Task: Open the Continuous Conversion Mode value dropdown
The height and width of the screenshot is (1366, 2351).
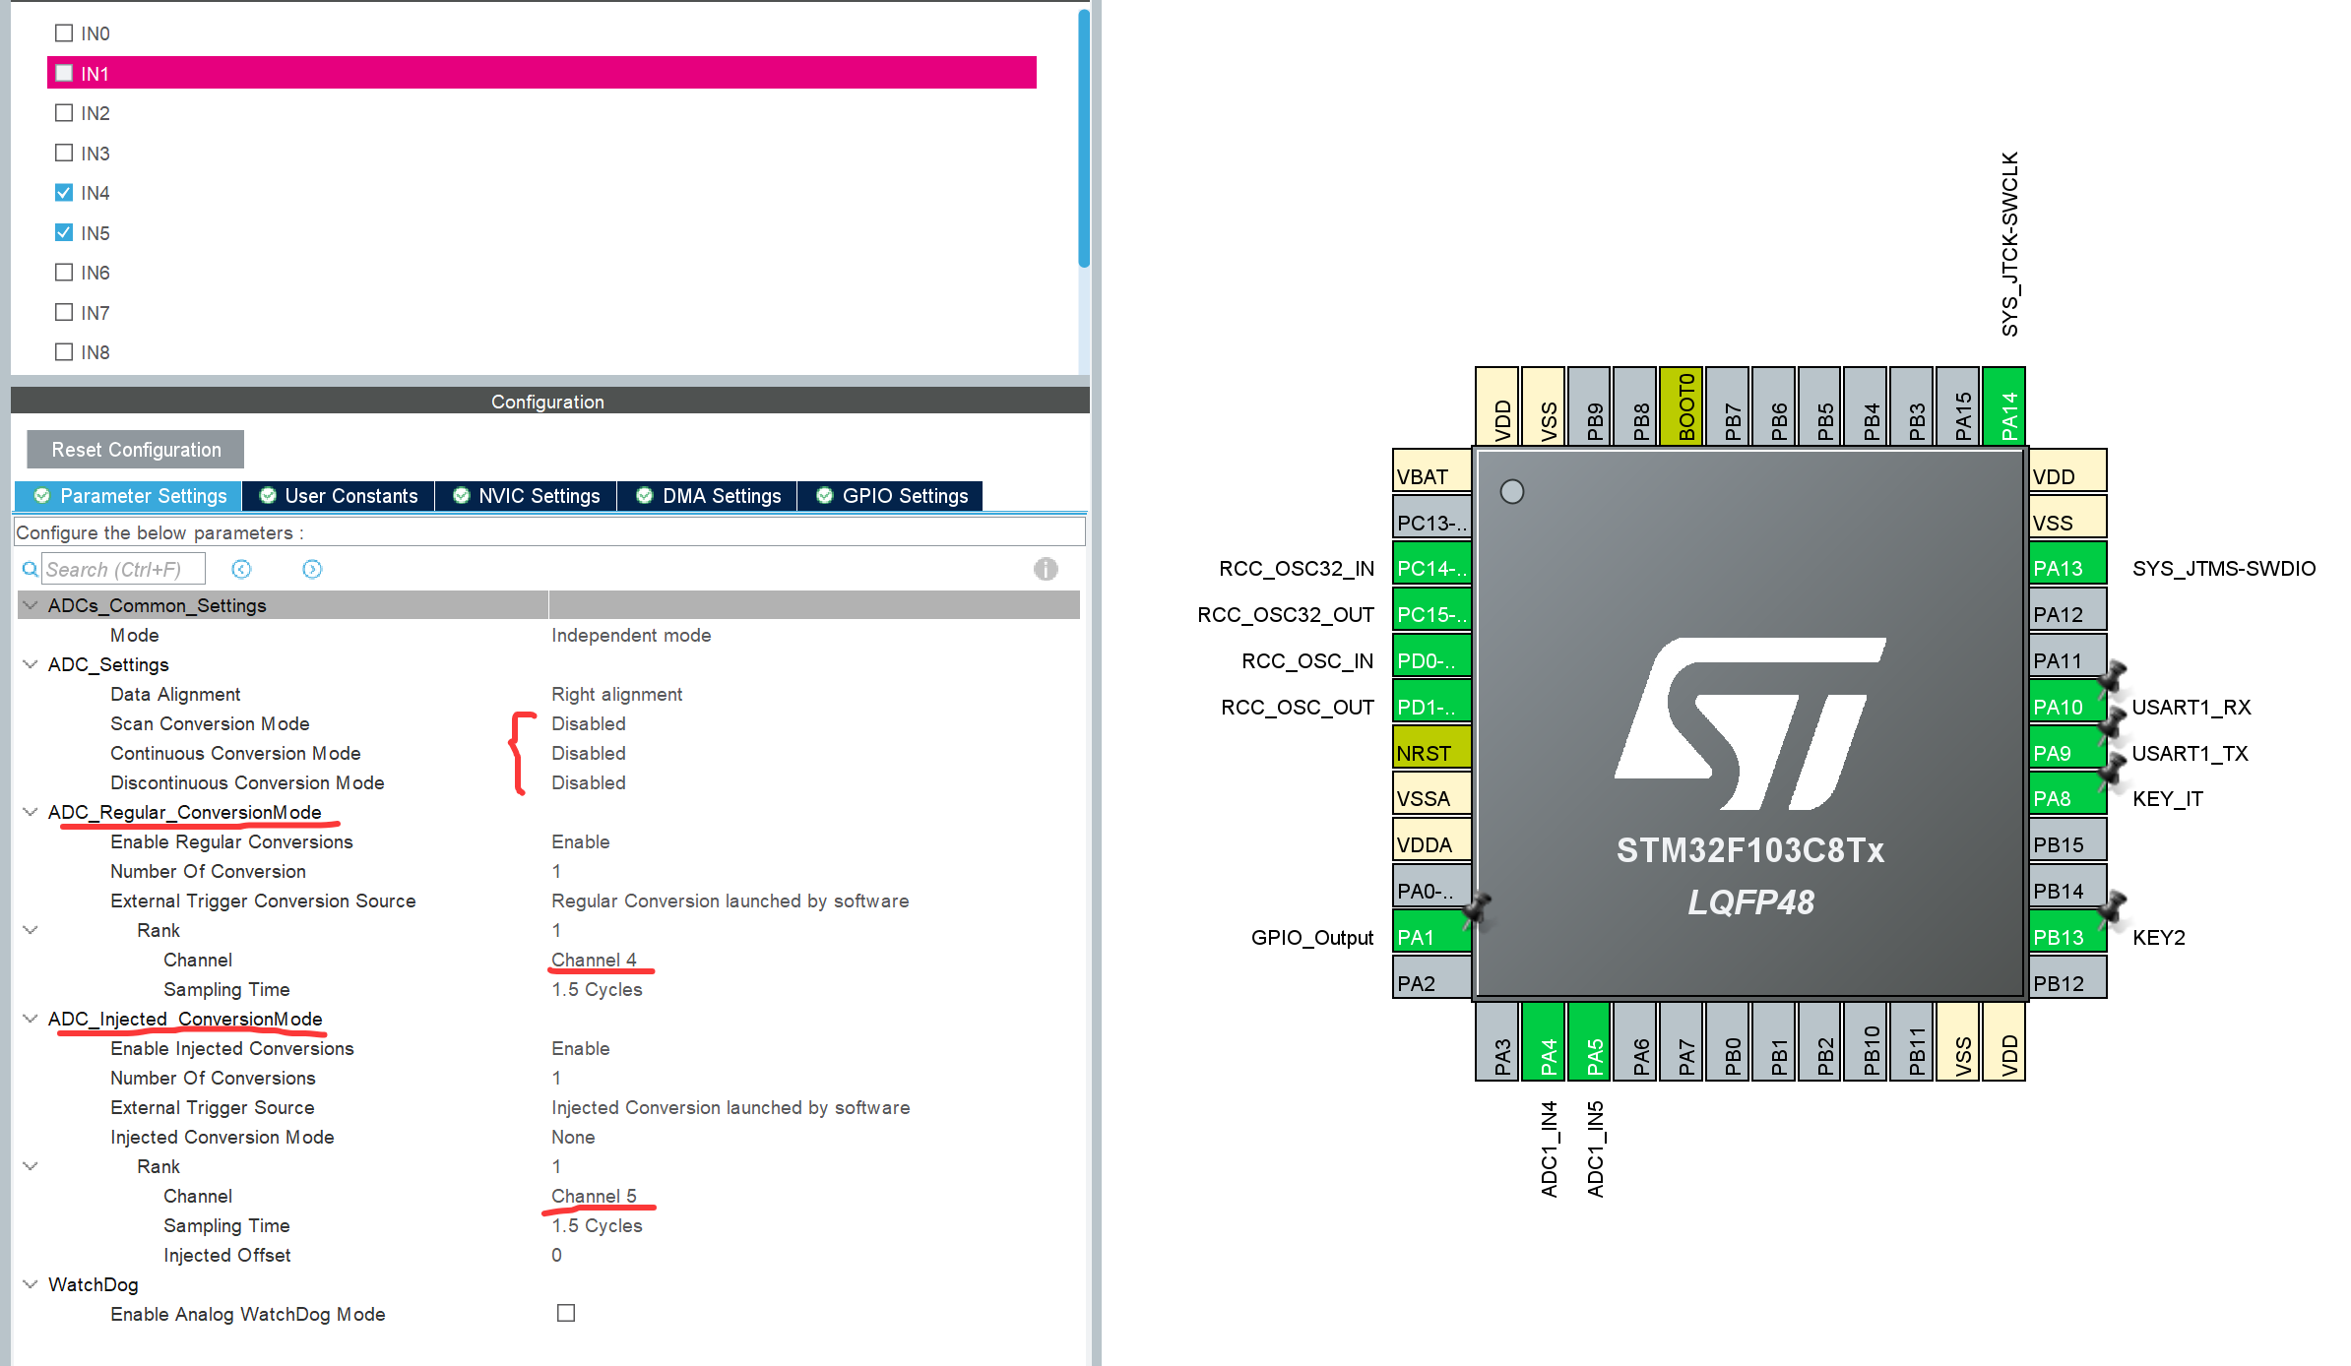Action: pyautogui.click(x=589, y=753)
